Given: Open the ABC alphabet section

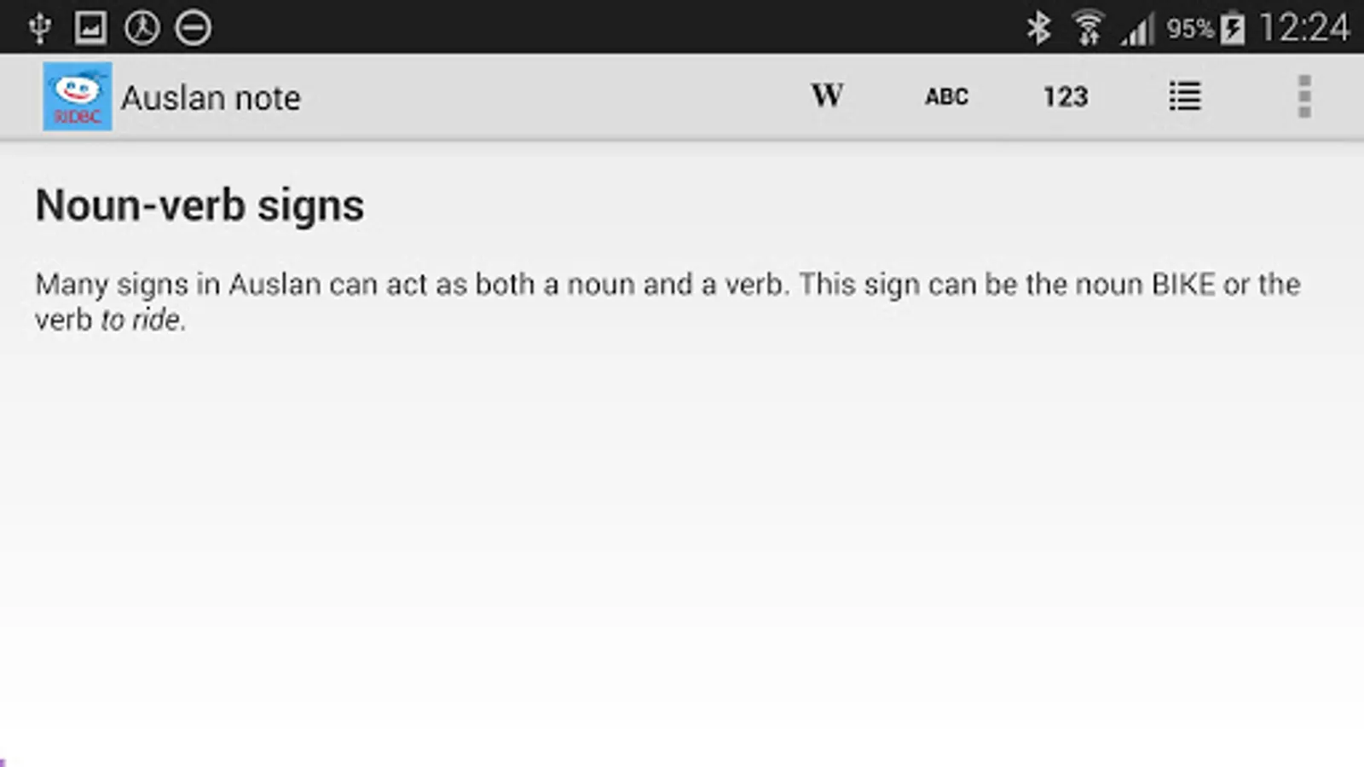Looking at the screenshot, I should click(946, 96).
